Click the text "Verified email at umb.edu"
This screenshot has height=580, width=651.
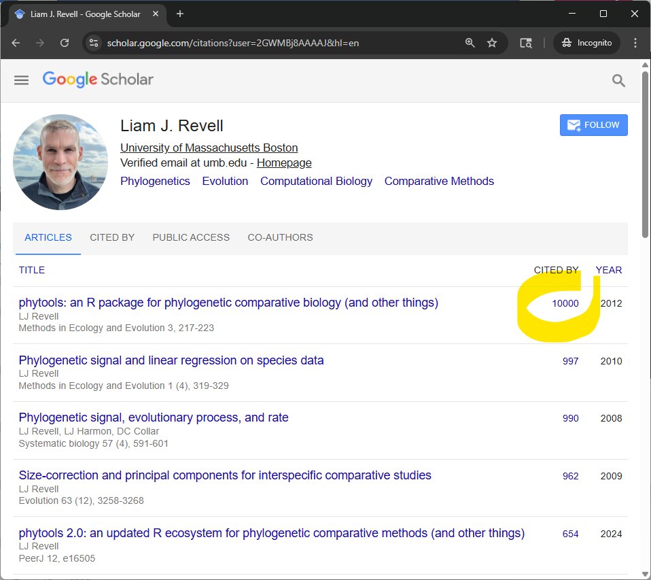pos(183,163)
